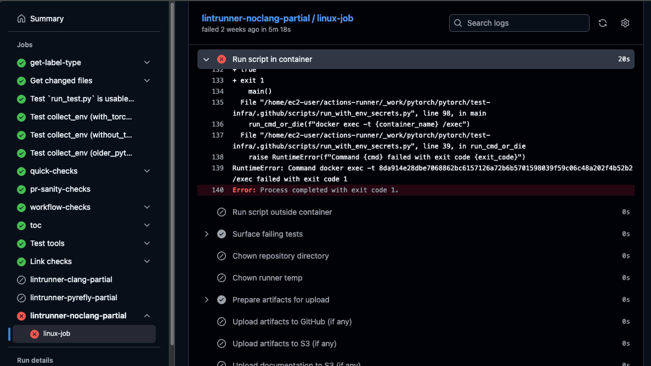Viewport: 651px width, 366px height.
Task: Click skipped icon beside lintrunner-clang-partial
Action: pyautogui.click(x=21, y=280)
